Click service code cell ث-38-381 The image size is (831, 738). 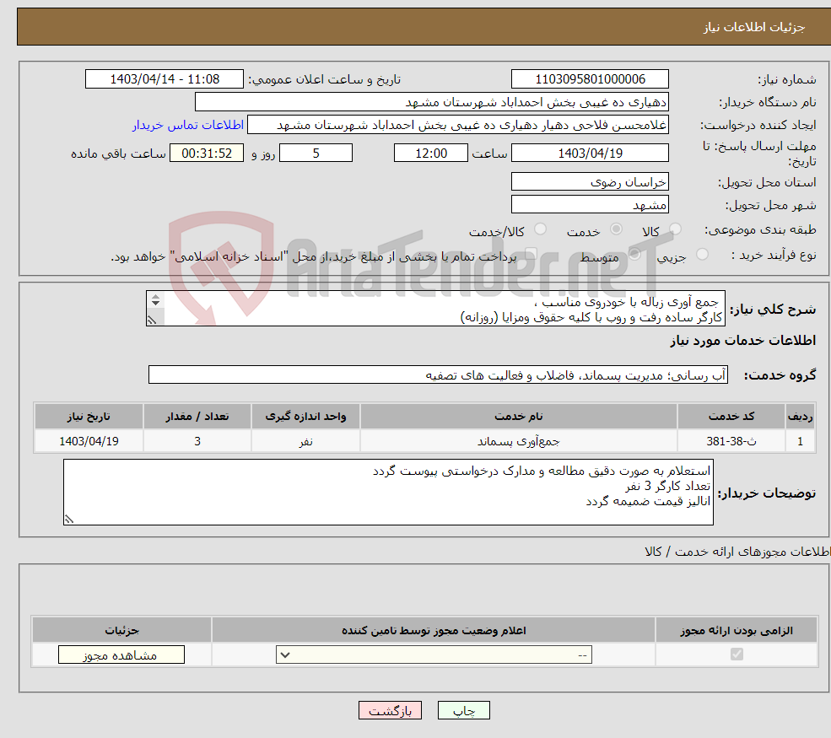731,441
